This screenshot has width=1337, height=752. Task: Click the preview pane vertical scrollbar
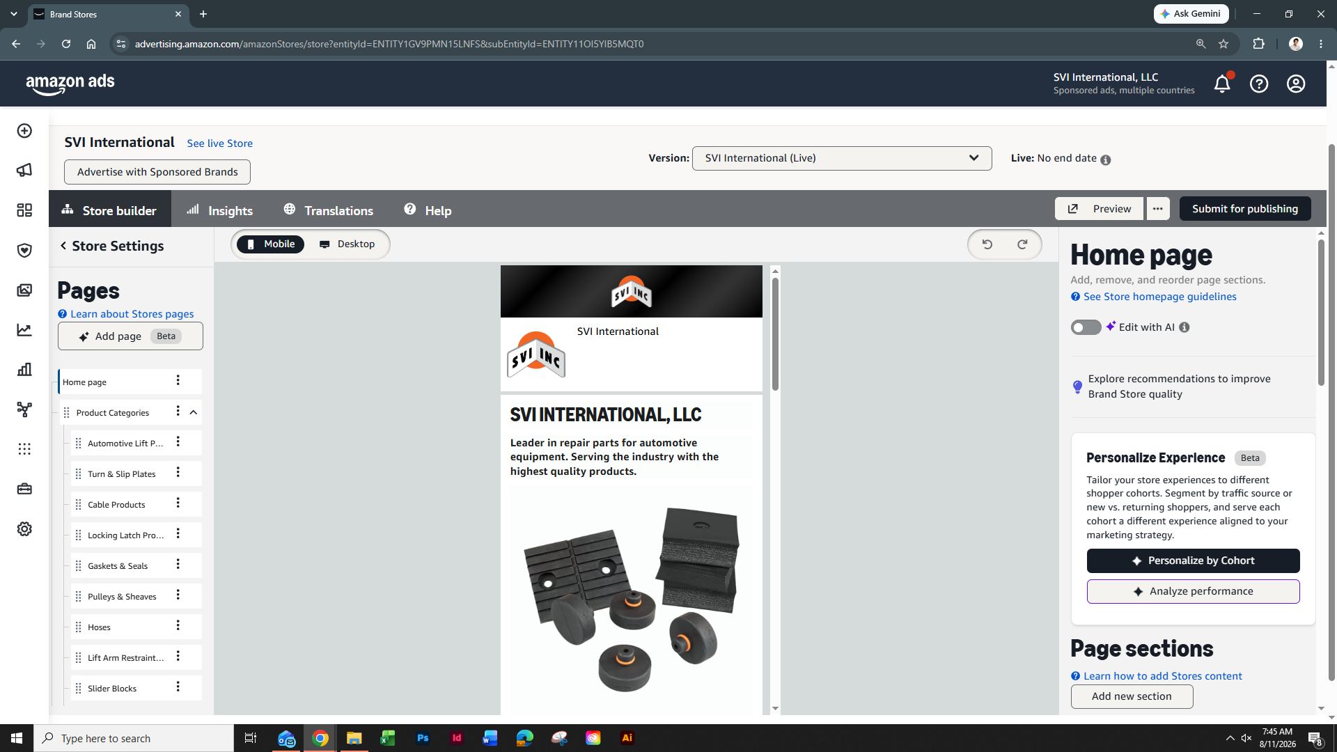coord(775,334)
